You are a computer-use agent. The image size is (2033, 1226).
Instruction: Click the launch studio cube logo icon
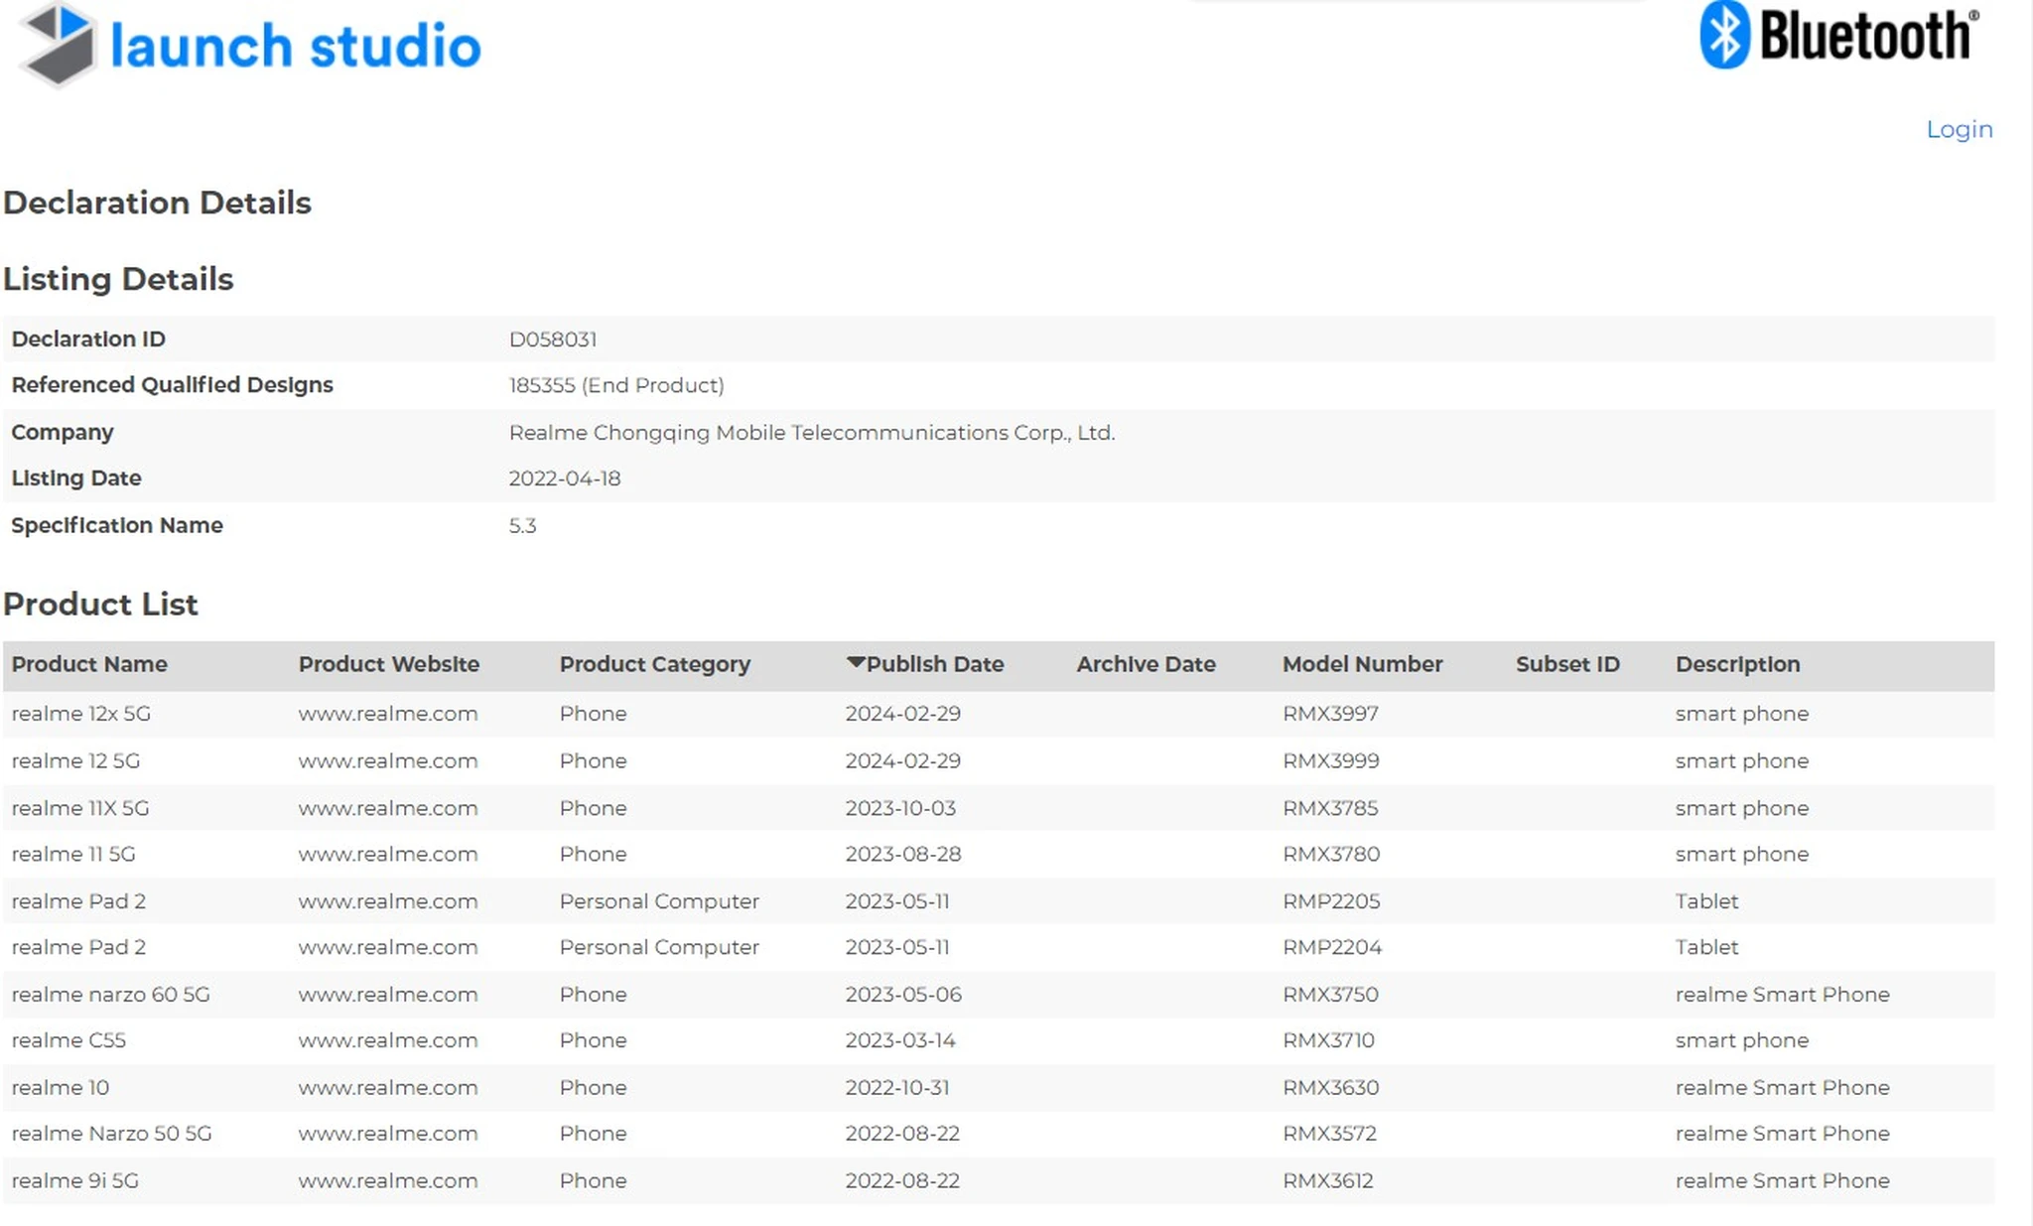tap(58, 44)
